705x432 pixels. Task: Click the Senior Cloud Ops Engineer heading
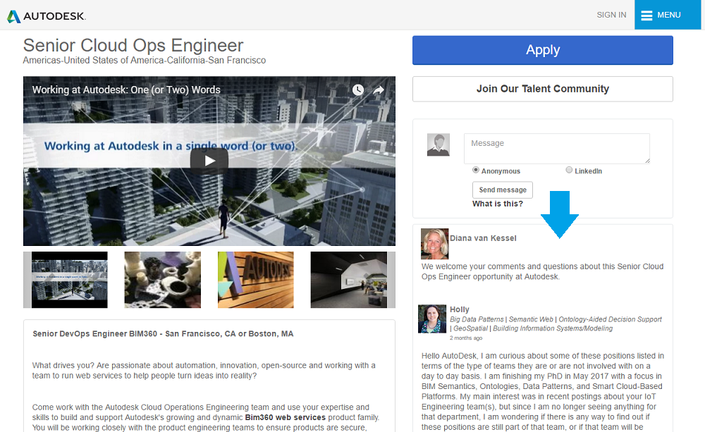pos(133,45)
